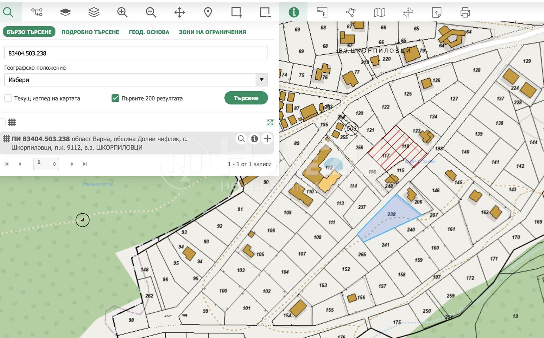Viewport: 544px width, 338px height.
Task: Click the printer icon in toolbar
Action: click(x=465, y=13)
